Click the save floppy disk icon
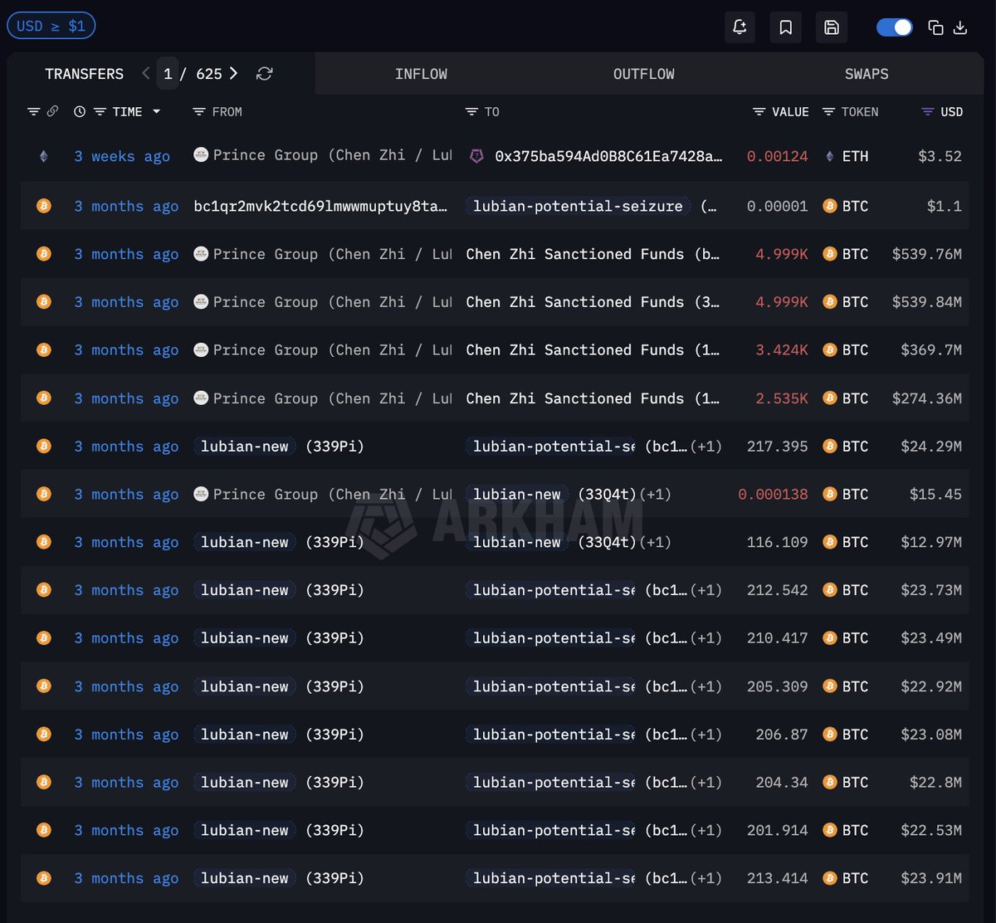Screen dimensions: 996x923 click(831, 27)
